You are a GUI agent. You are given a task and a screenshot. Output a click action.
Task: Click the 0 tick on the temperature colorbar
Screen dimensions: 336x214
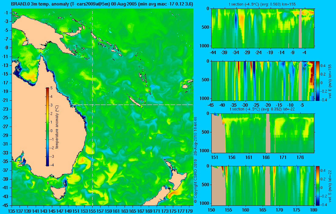click(x=51, y=131)
